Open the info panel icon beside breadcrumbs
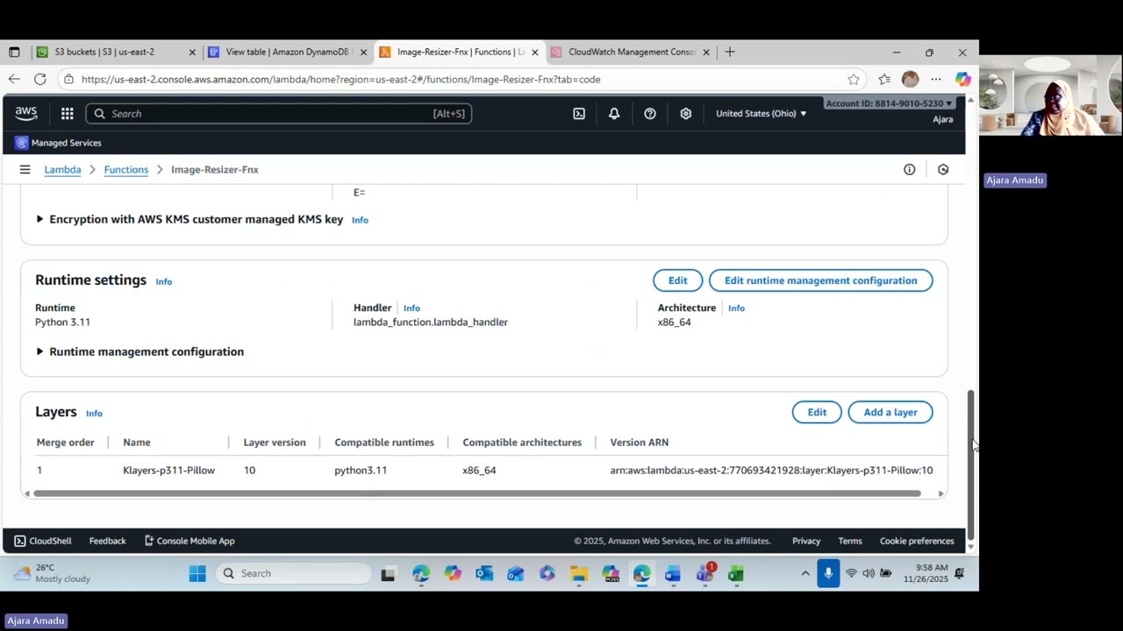The image size is (1123, 631). 910,169
